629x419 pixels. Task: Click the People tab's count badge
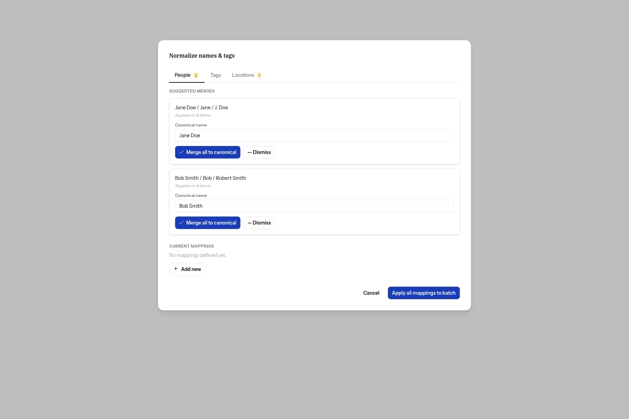click(x=196, y=75)
